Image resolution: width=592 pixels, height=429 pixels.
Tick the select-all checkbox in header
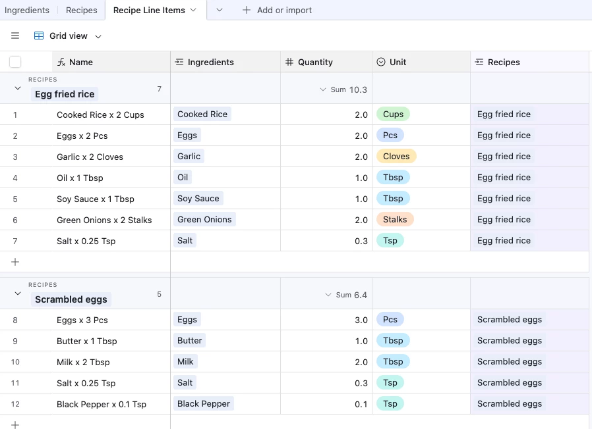(x=15, y=63)
